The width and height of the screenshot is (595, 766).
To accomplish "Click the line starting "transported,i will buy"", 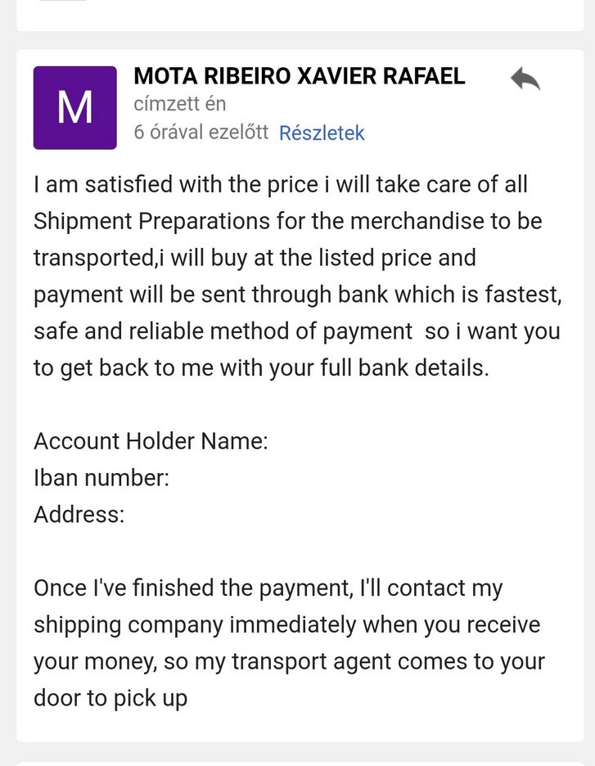I will point(255,258).
